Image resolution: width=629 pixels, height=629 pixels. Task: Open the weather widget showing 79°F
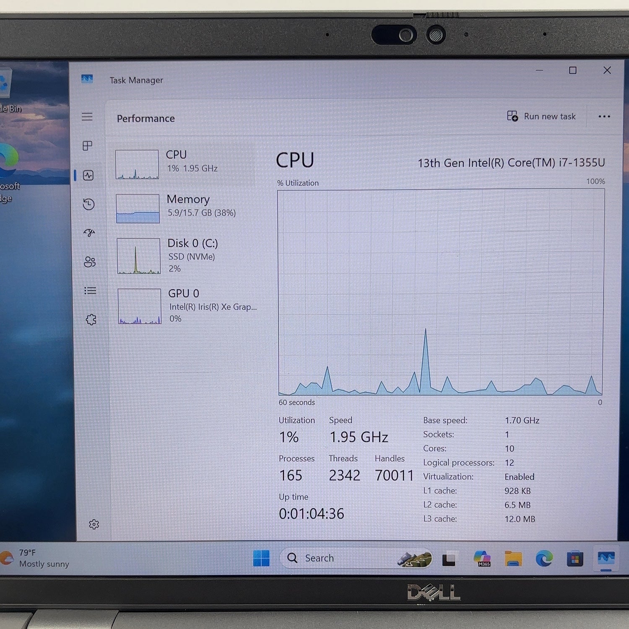[x=36, y=559]
